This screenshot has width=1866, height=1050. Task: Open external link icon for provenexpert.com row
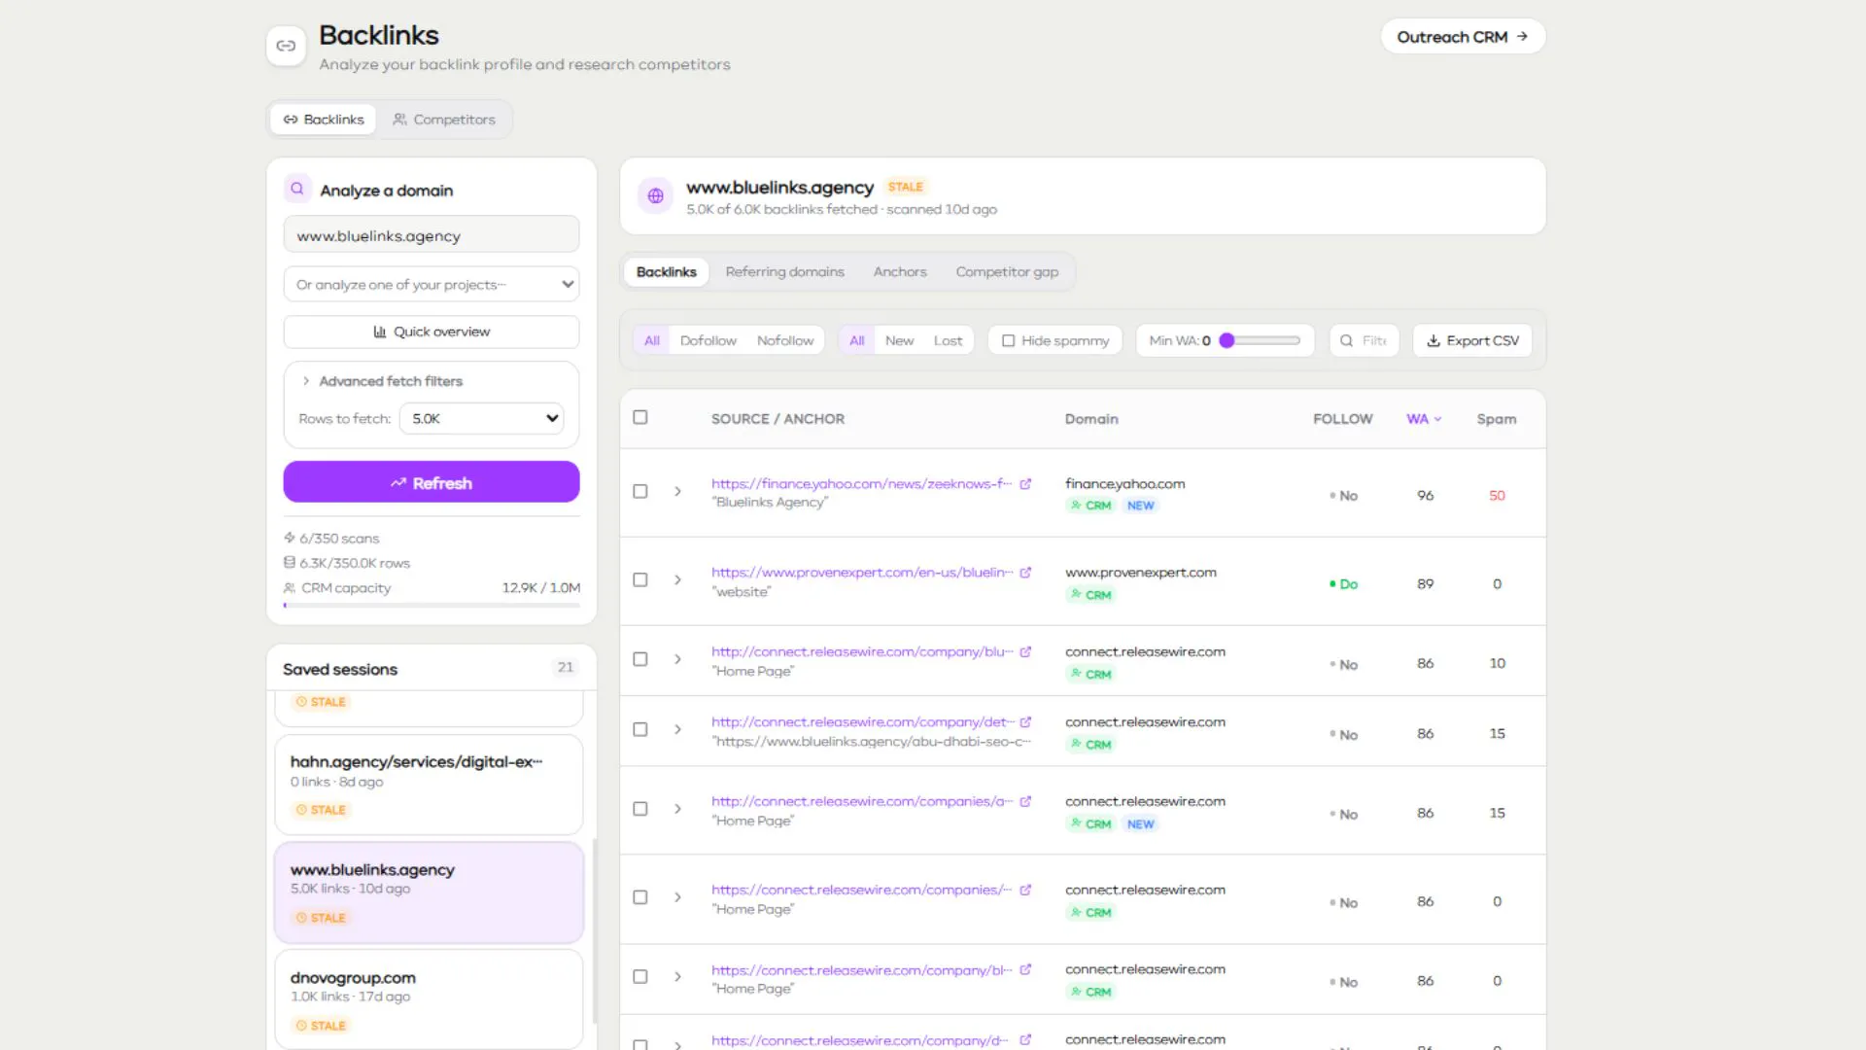tap(1025, 573)
